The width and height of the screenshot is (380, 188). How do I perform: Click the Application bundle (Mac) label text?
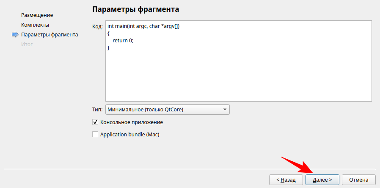pos(129,134)
